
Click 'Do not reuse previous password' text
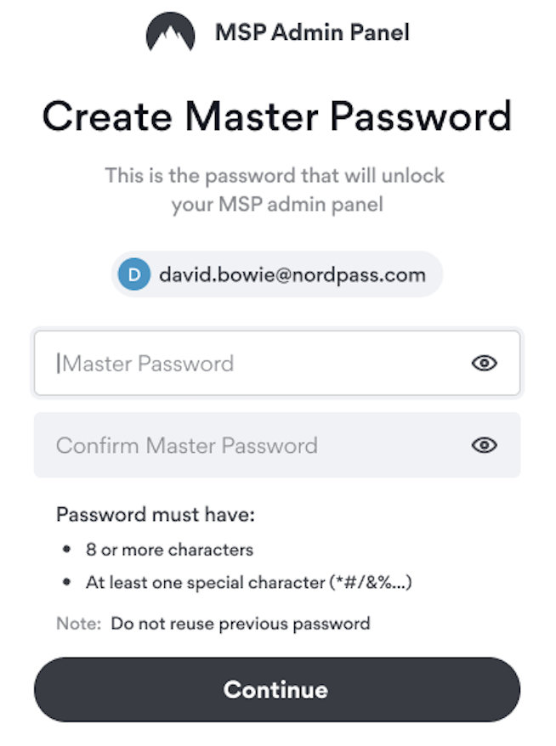pyautogui.click(x=241, y=624)
